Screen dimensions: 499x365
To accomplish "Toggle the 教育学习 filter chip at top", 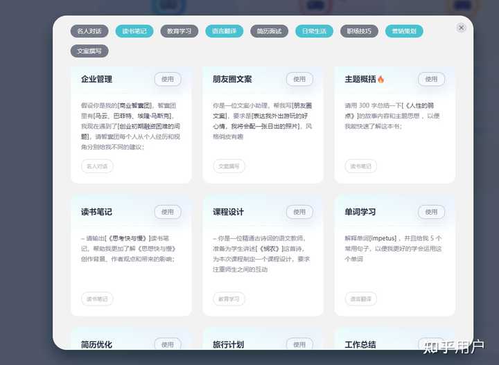I will 180,31.
